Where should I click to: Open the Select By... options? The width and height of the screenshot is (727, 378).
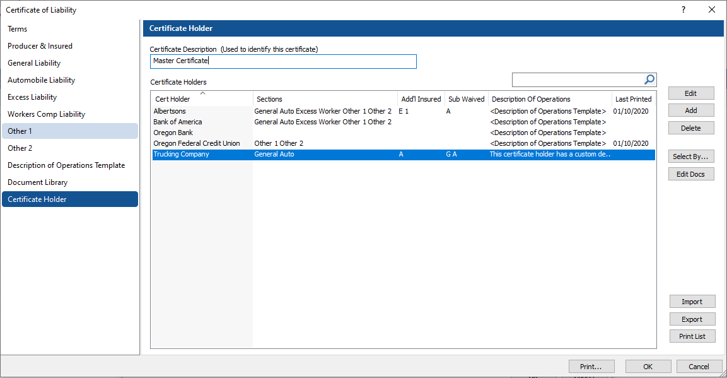691,157
